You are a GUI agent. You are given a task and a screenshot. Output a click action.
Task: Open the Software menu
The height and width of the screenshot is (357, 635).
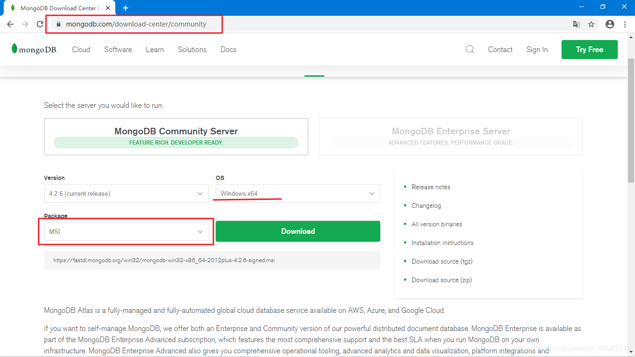118,49
